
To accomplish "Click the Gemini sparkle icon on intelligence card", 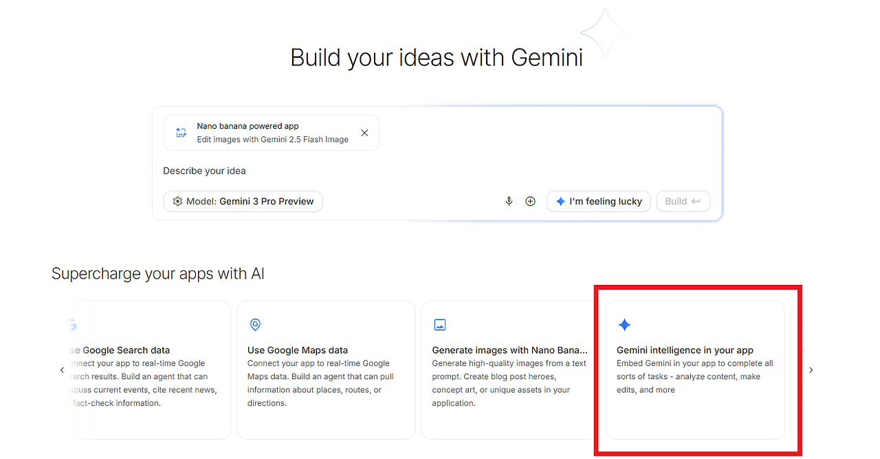I will (624, 325).
